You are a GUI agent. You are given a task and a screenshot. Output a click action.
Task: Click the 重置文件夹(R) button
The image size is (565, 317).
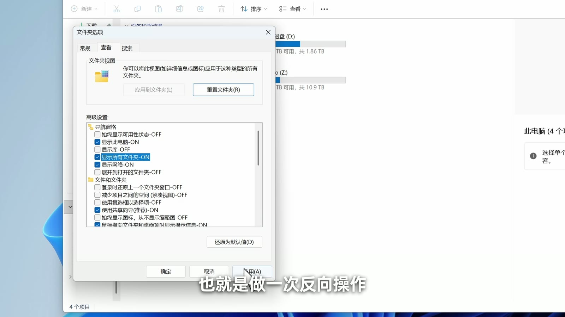click(x=224, y=90)
